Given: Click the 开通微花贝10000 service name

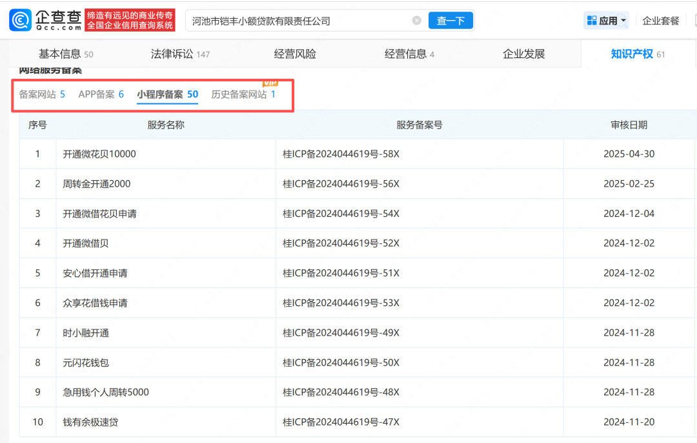Looking at the screenshot, I should tap(99, 154).
